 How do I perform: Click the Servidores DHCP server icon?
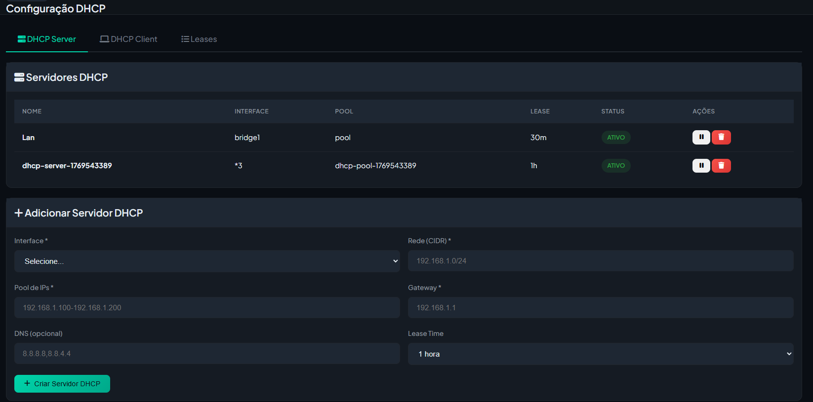tap(19, 77)
